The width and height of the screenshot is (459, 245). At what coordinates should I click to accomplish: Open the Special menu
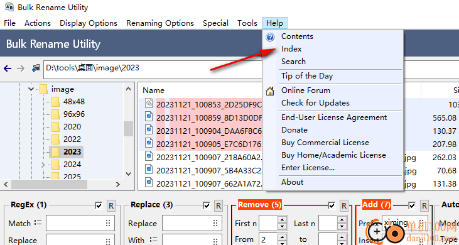pyautogui.click(x=215, y=23)
